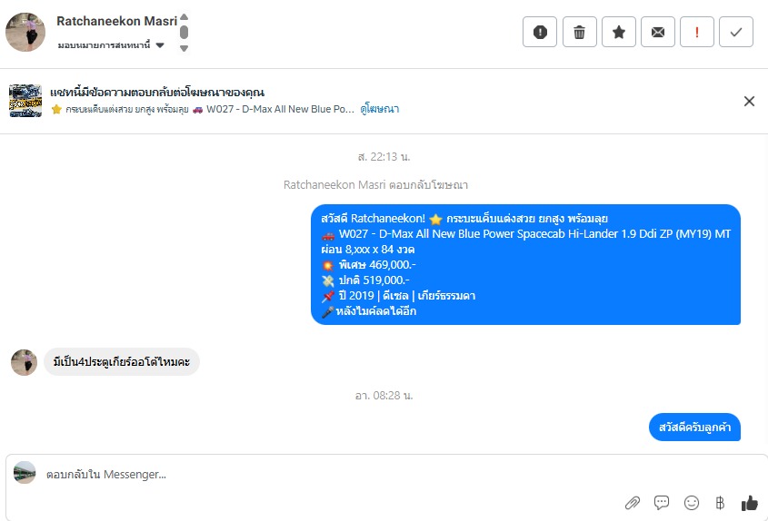This screenshot has height=521, width=768.
Task: Flag conversation with red exclamation icon
Action: point(697,32)
